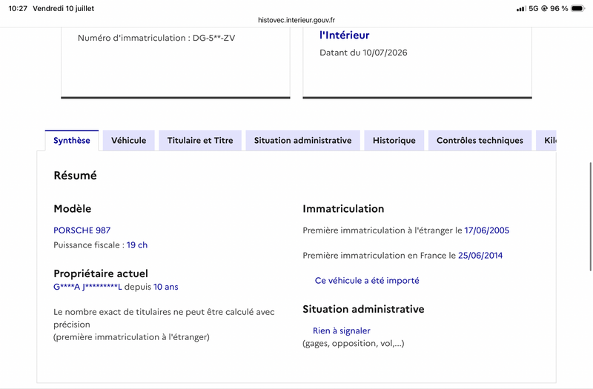Open the Synthèse tab
This screenshot has height=389, width=593.
[72, 141]
